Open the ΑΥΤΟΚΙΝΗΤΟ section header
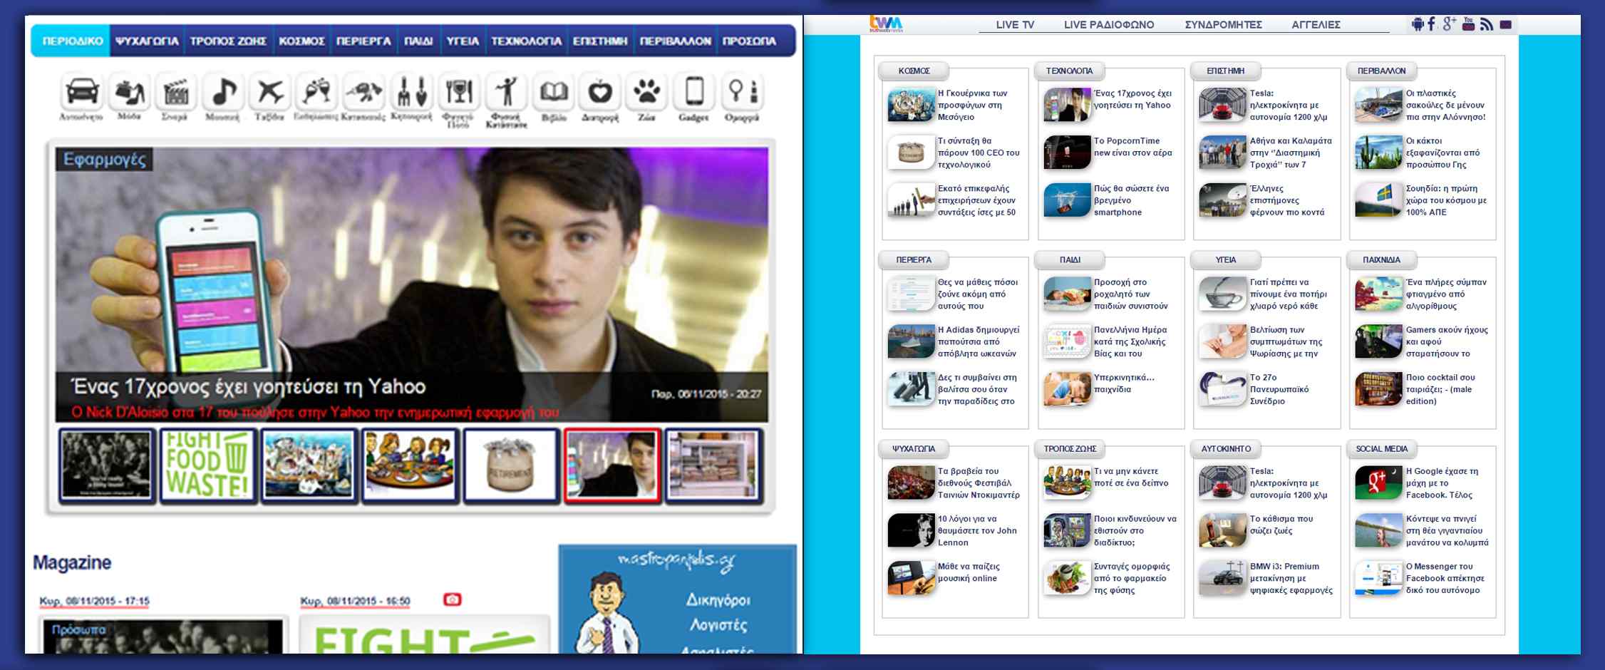 [1226, 448]
